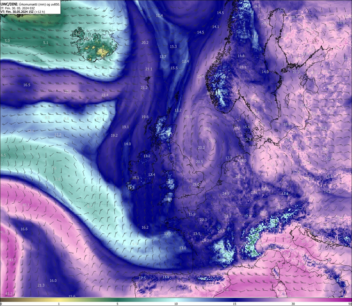Click the 14.2 value label
The height and width of the screenshot is (306, 352).
pyautogui.click(x=327, y=192)
